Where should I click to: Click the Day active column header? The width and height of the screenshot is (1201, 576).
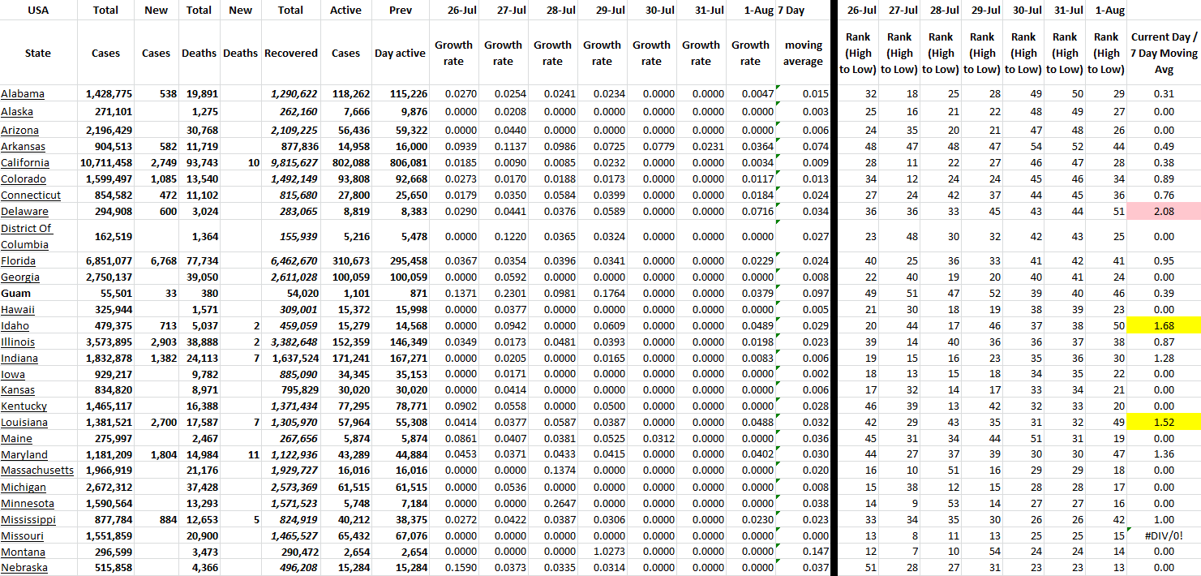point(400,53)
